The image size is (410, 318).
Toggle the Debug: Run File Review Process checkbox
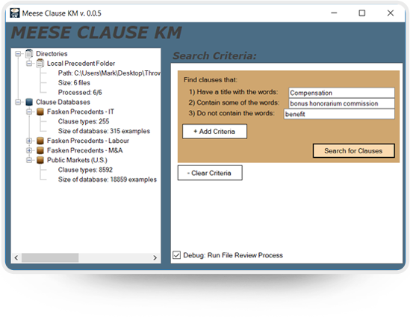coord(176,255)
